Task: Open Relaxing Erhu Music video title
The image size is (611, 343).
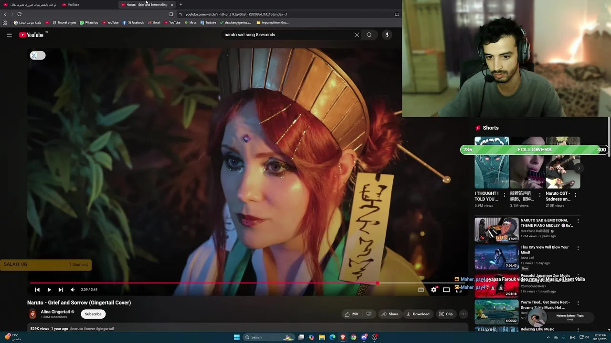Action: coord(537,329)
